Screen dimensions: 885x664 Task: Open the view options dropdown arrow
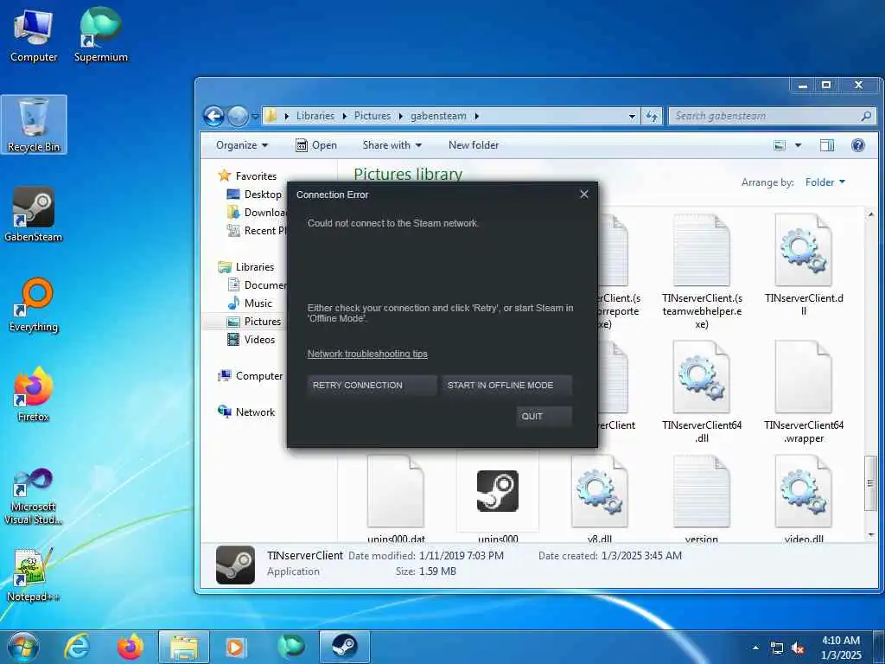pyautogui.click(x=798, y=145)
